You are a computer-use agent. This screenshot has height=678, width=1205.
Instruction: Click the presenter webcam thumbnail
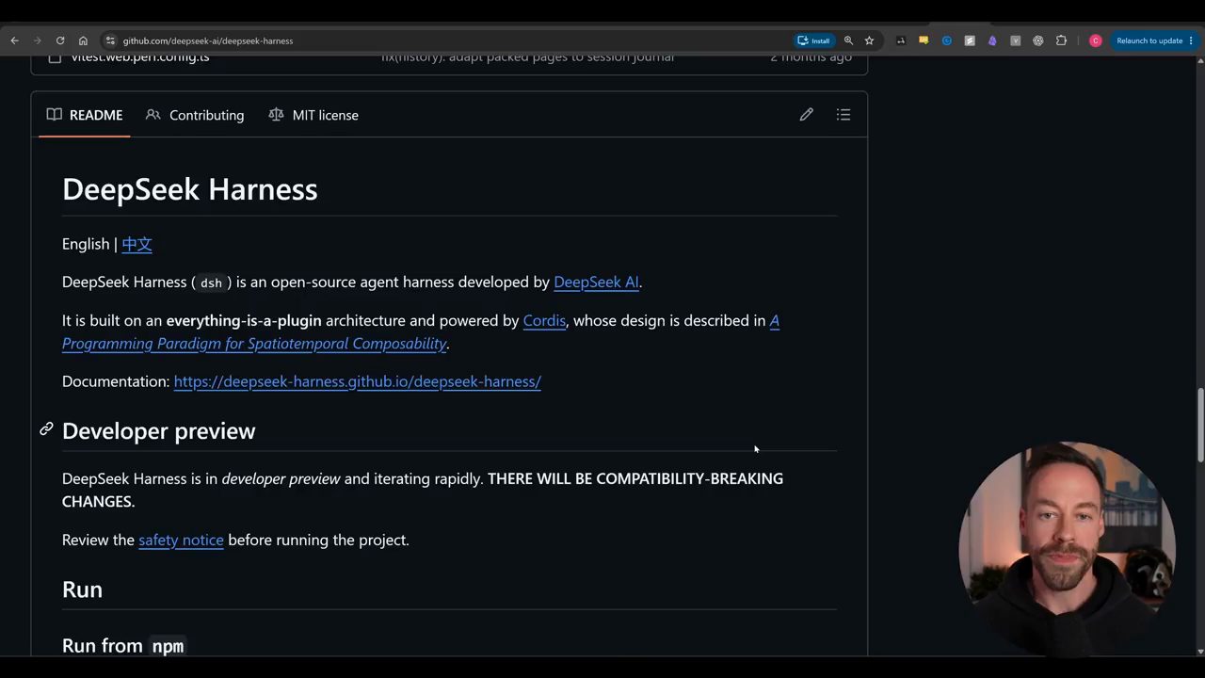tap(1068, 549)
